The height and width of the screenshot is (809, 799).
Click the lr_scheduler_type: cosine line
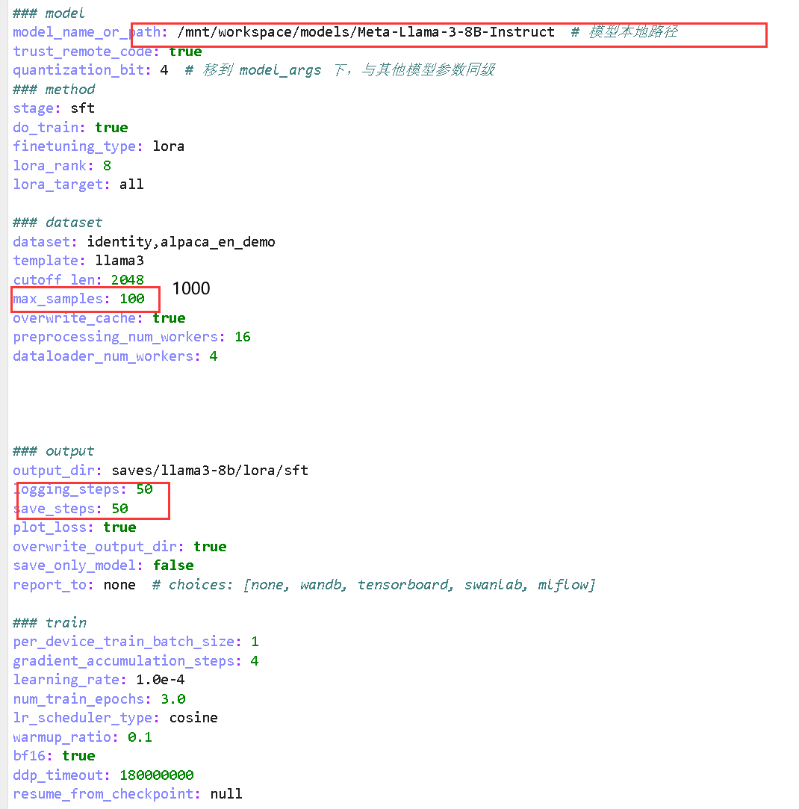click(x=115, y=718)
